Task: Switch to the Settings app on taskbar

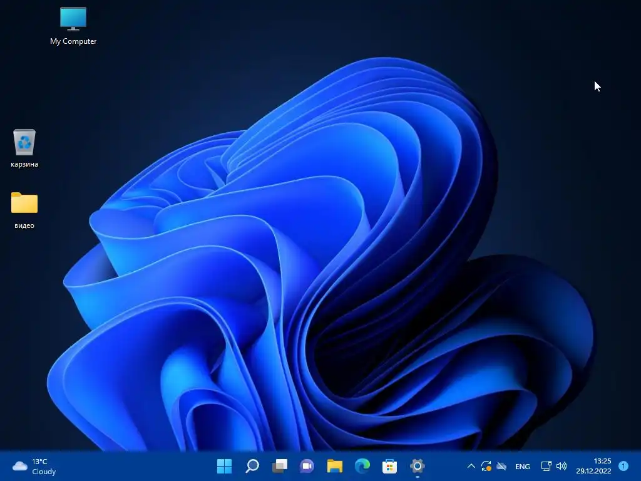Action: pyautogui.click(x=418, y=466)
